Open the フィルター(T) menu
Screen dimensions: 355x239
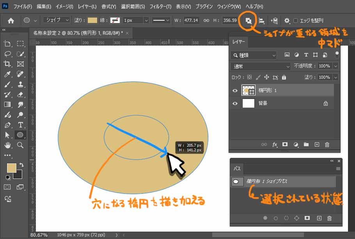160,7
